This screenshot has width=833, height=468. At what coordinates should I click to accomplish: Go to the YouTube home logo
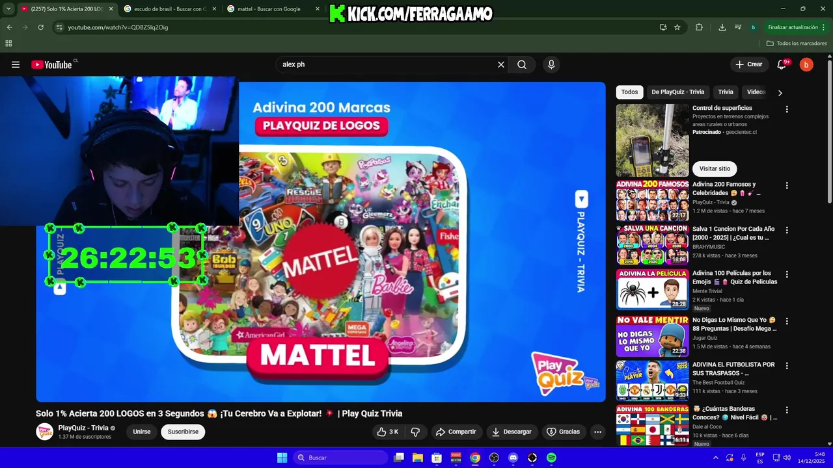point(51,64)
